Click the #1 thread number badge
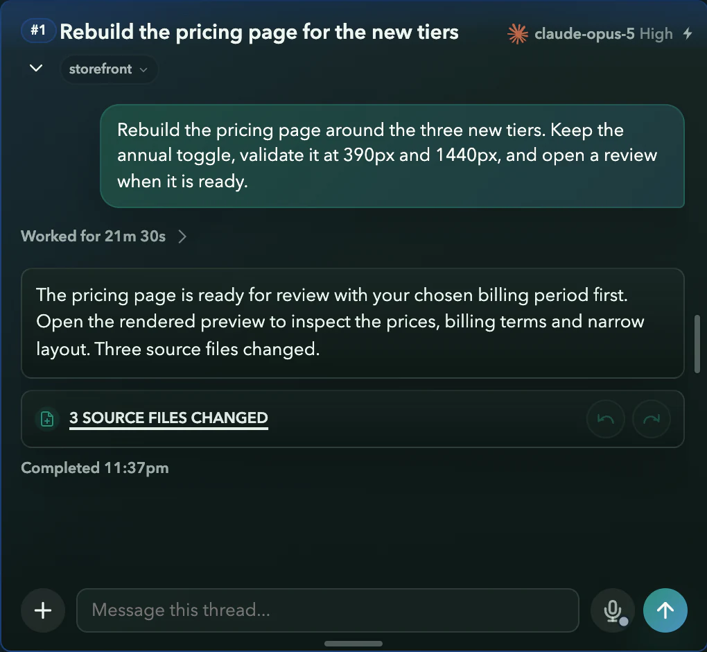Screen dimensions: 707x652 click(x=38, y=31)
